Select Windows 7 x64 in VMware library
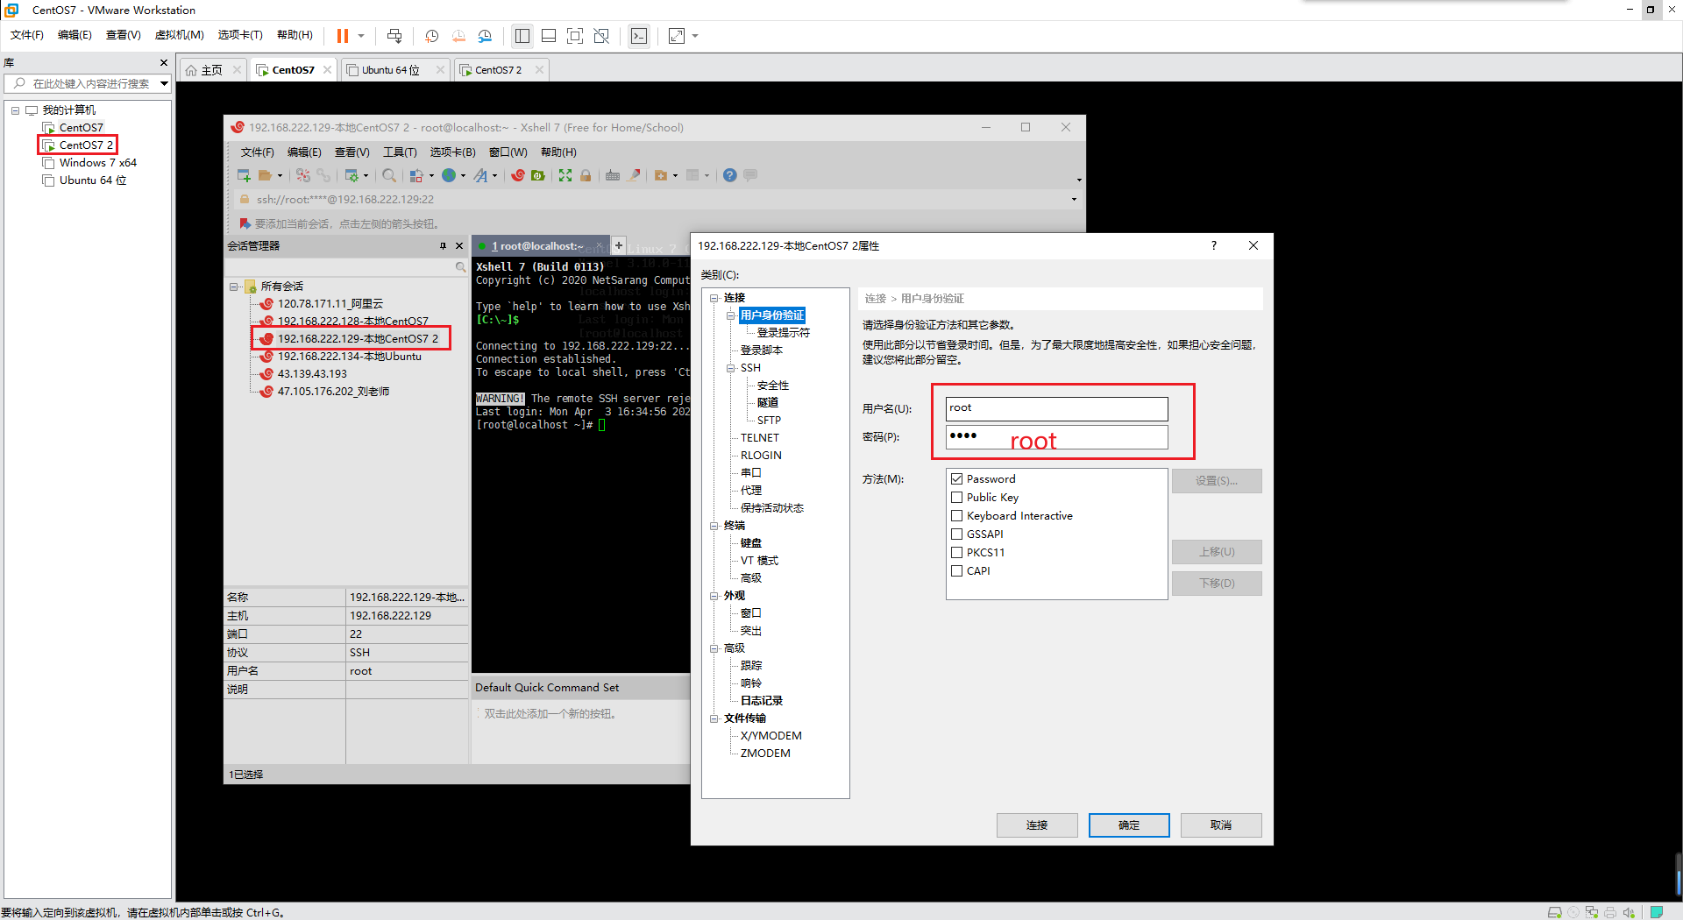The image size is (1683, 920). click(x=97, y=163)
